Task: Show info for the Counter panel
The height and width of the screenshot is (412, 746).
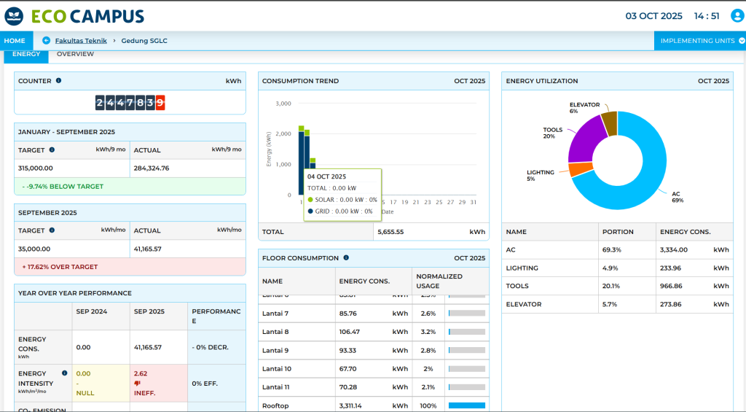Action: 59,81
